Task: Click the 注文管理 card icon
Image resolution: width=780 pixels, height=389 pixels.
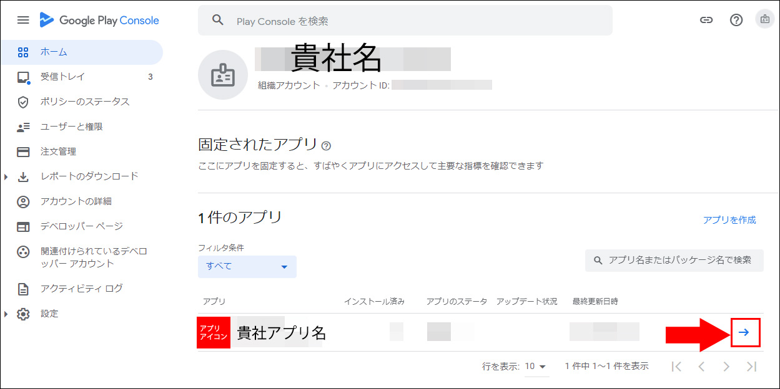Action: tap(23, 152)
